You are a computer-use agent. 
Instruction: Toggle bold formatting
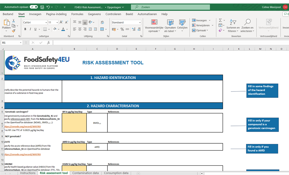point(25,29)
